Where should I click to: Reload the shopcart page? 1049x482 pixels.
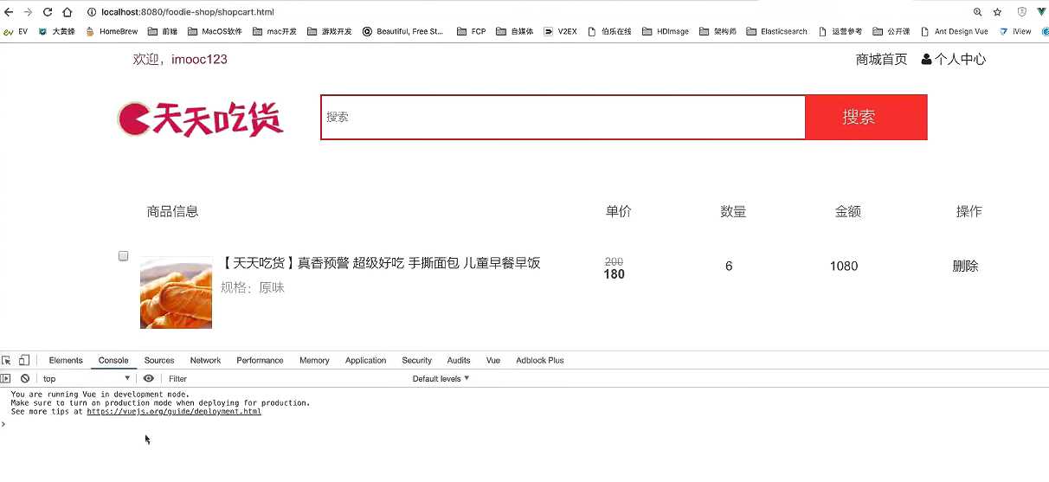(47, 12)
